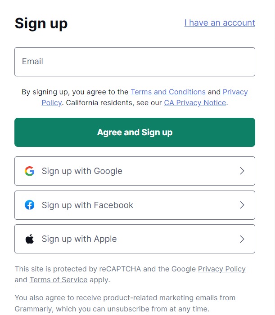Image resolution: width=275 pixels, height=315 pixels.
Task: View the CA Privacy Notice link
Action: pyautogui.click(x=195, y=102)
